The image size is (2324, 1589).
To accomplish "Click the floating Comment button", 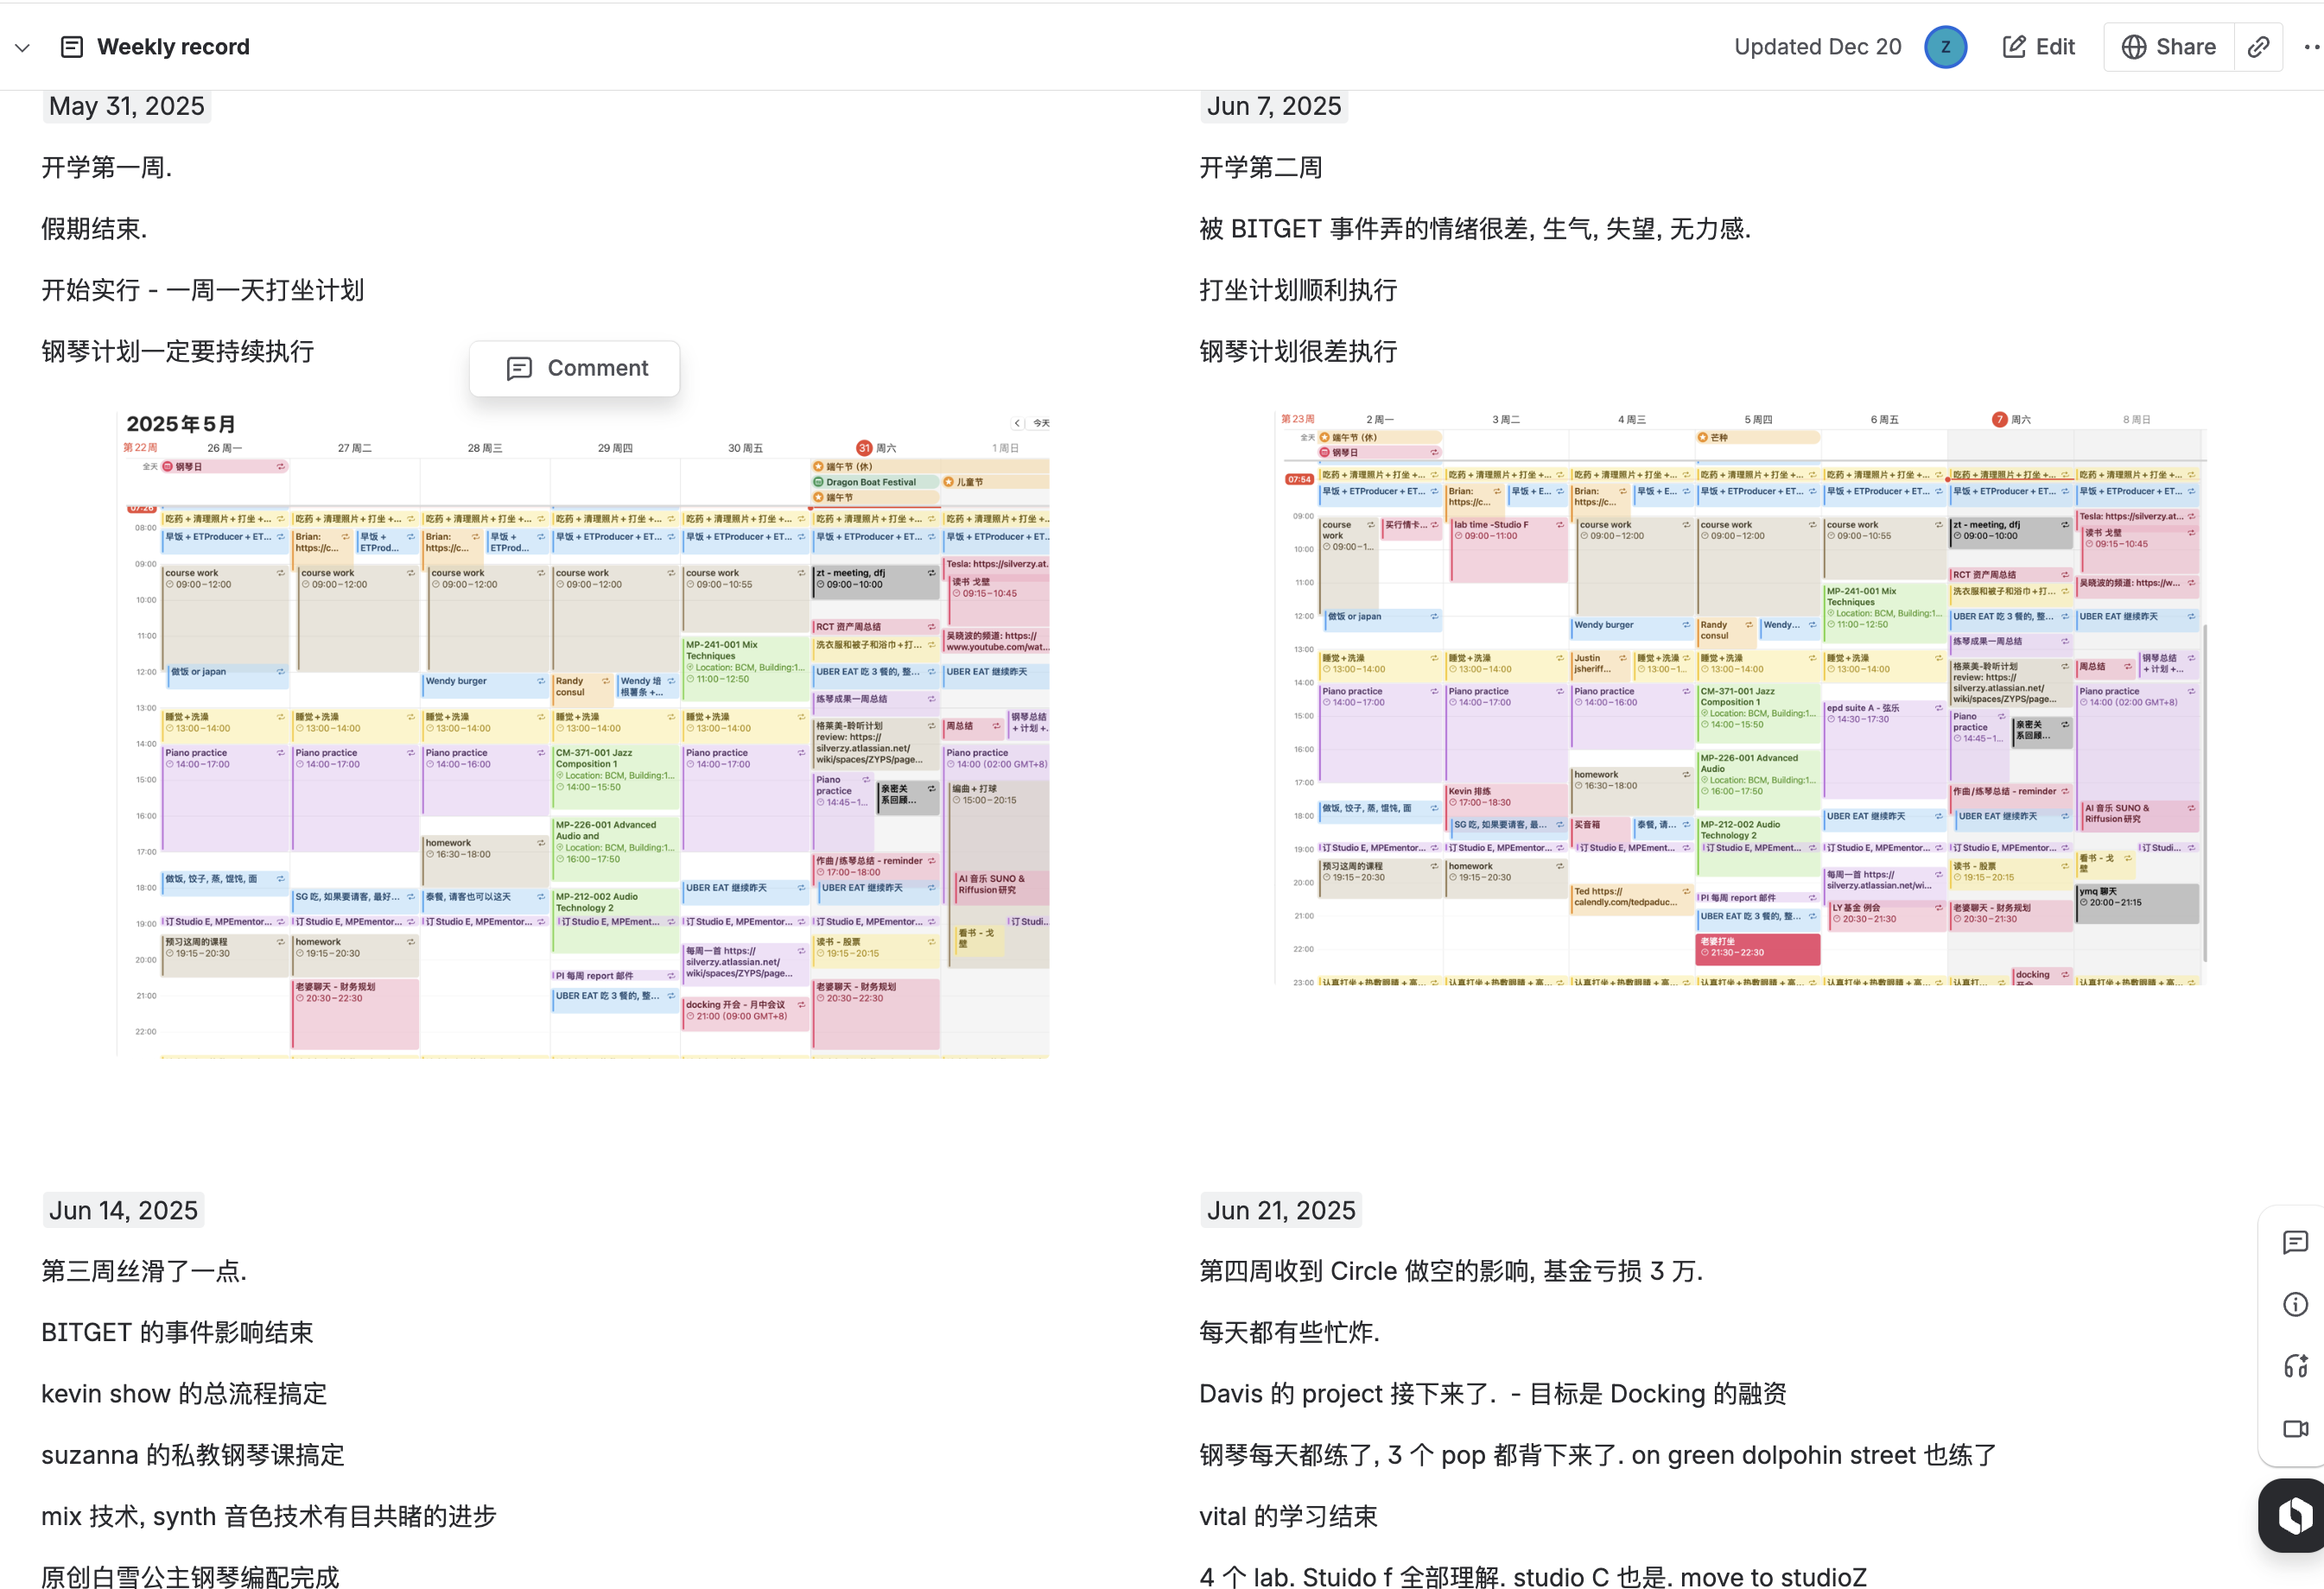I will 575,368.
